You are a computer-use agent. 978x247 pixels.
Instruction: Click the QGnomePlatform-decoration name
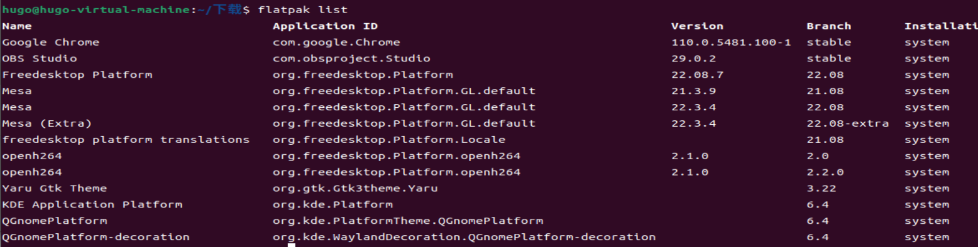pos(96,238)
